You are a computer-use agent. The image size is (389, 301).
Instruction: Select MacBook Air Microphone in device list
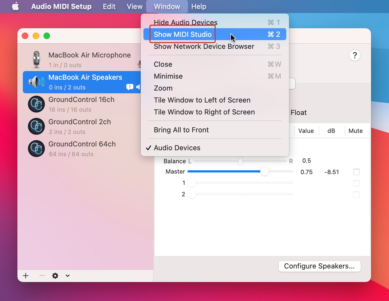point(81,60)
